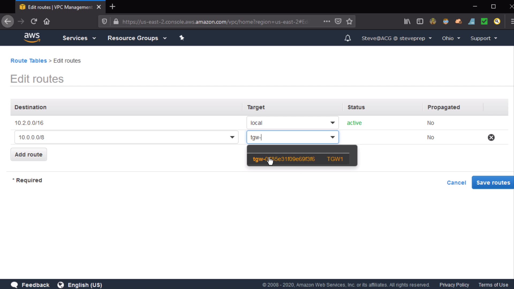Go to Route Tables breadcrumb link
This screenshot has height=289, width=514.
29,61
